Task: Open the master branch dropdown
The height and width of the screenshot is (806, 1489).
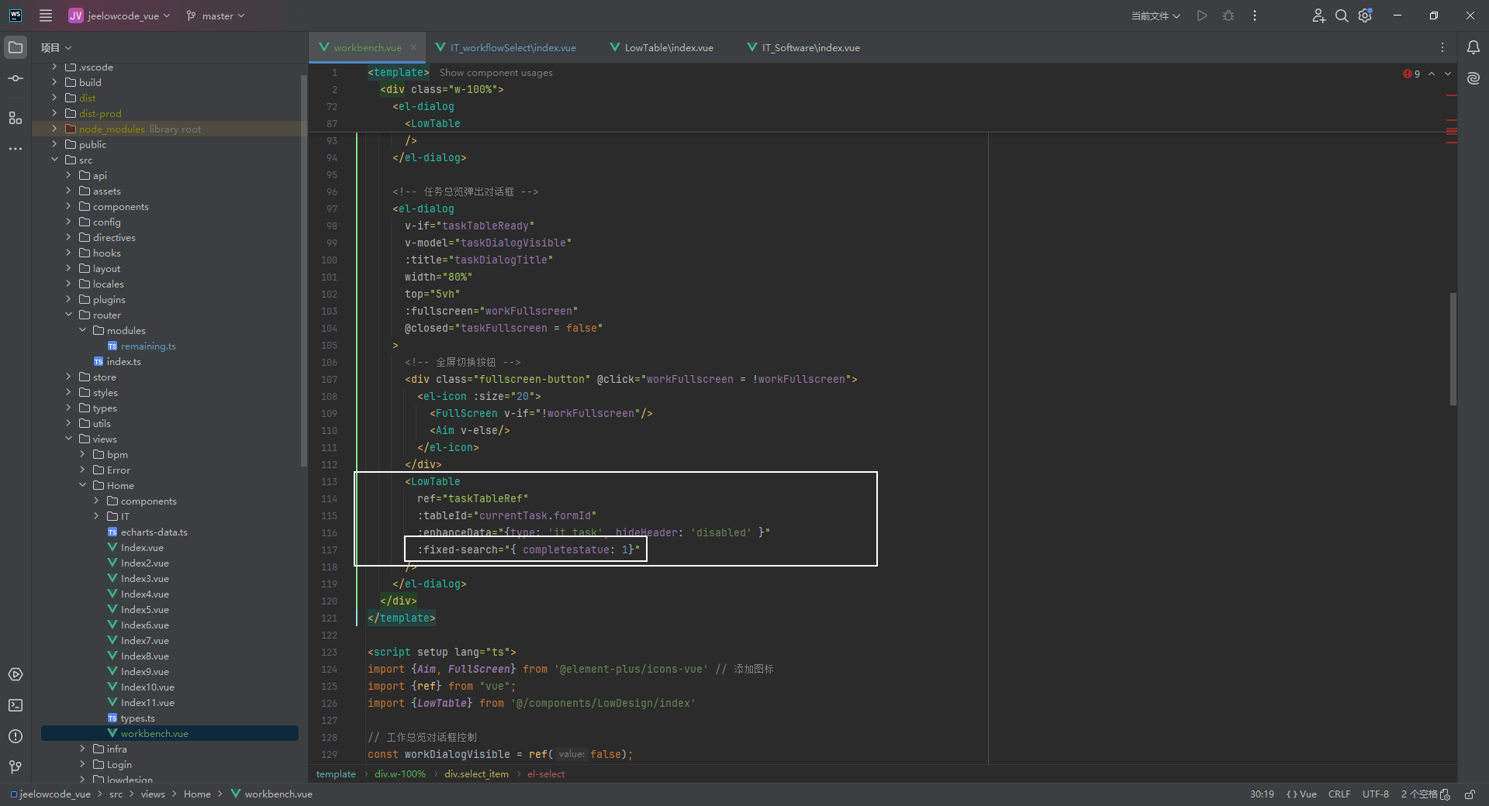Action: coord(216,15)
